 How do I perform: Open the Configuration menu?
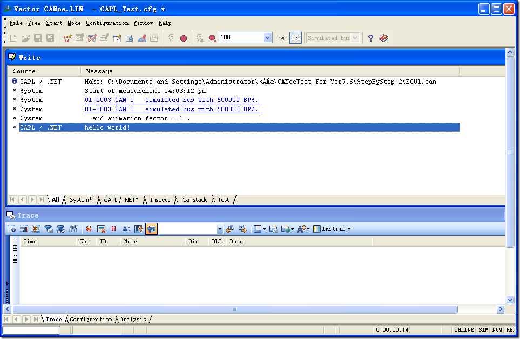coord(107,23)
